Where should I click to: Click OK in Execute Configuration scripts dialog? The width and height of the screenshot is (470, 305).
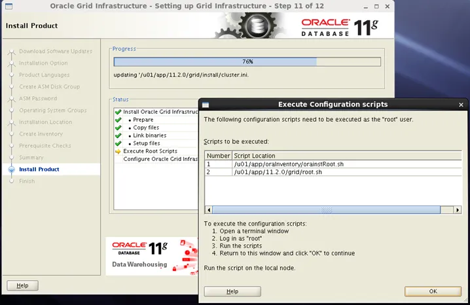pos(433,291)
